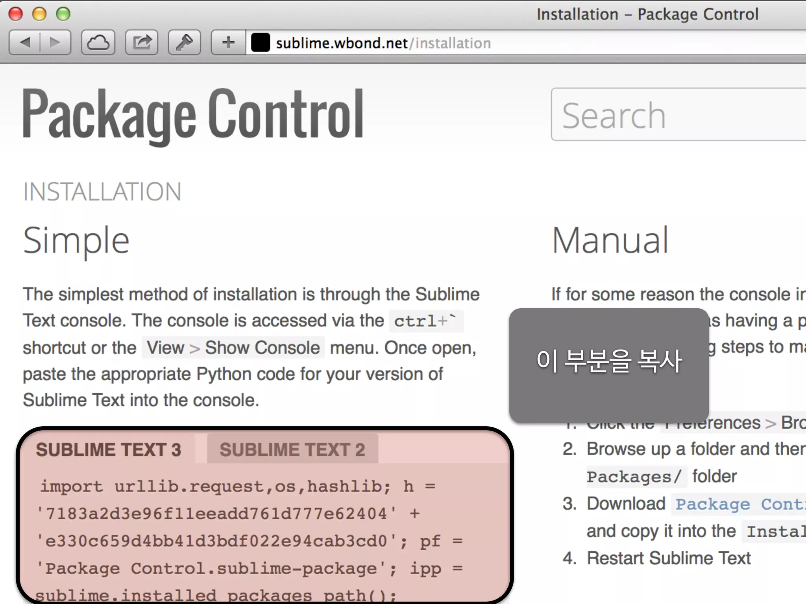Click the yellow minimize window button

pyautogui.click(x=39, y=14)
